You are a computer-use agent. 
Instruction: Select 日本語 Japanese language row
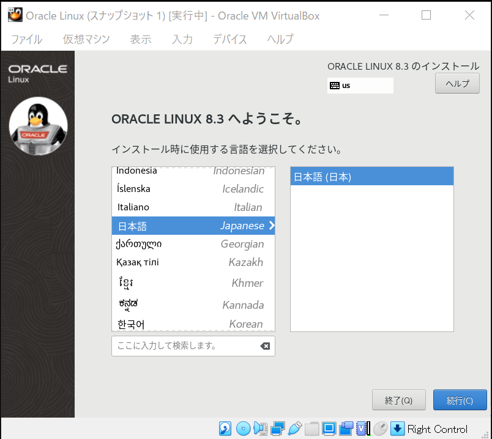point(193,226)
